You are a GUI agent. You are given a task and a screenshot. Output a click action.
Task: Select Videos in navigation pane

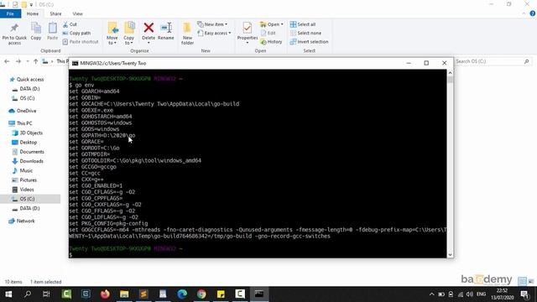pos(23,190)
